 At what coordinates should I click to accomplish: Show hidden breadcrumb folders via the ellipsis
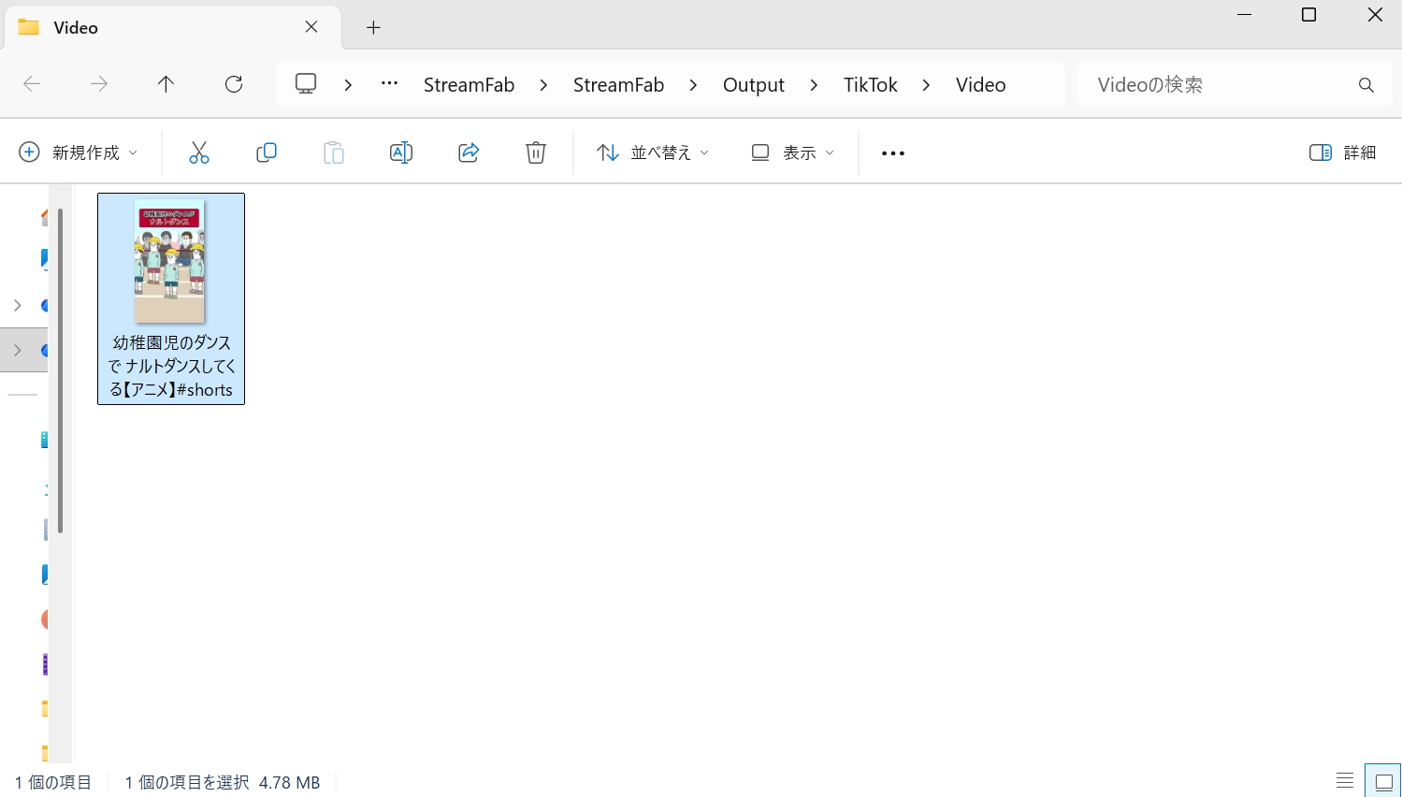click(x=390, y=84)
